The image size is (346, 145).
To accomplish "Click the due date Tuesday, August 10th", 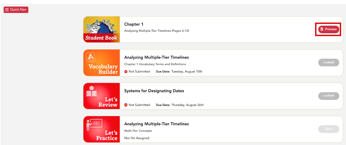I will tap(187, 72).
